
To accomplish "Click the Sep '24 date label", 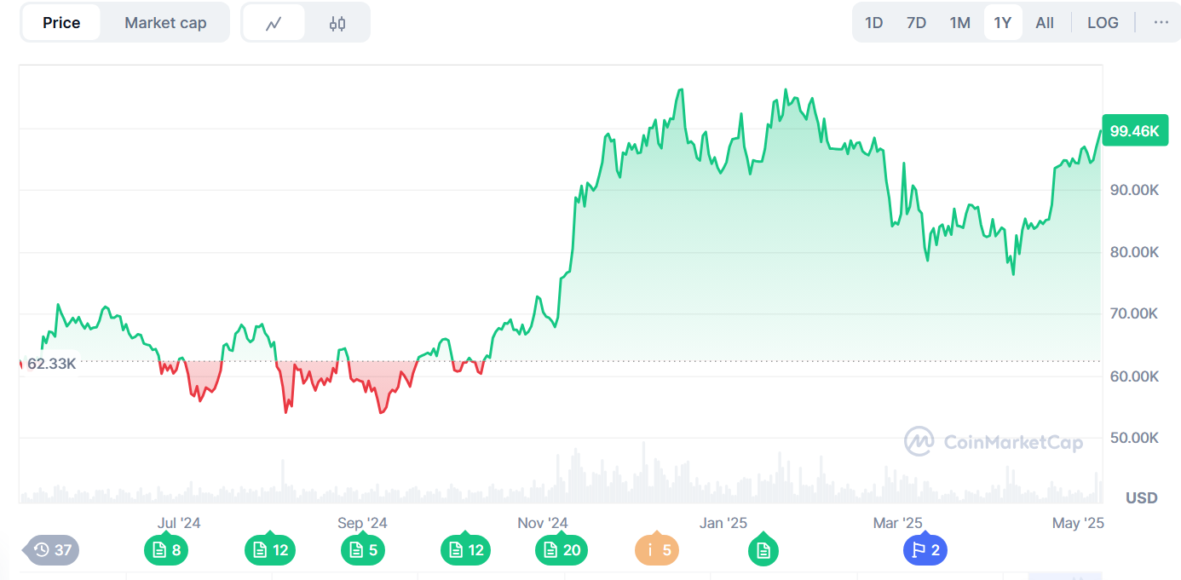I will coord(362,523).
